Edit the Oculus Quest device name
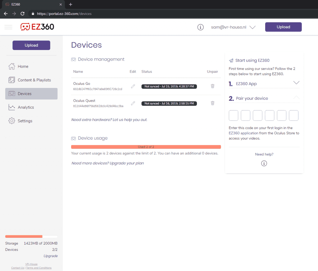Screen dimensions: 318x271 coord(133,103)
